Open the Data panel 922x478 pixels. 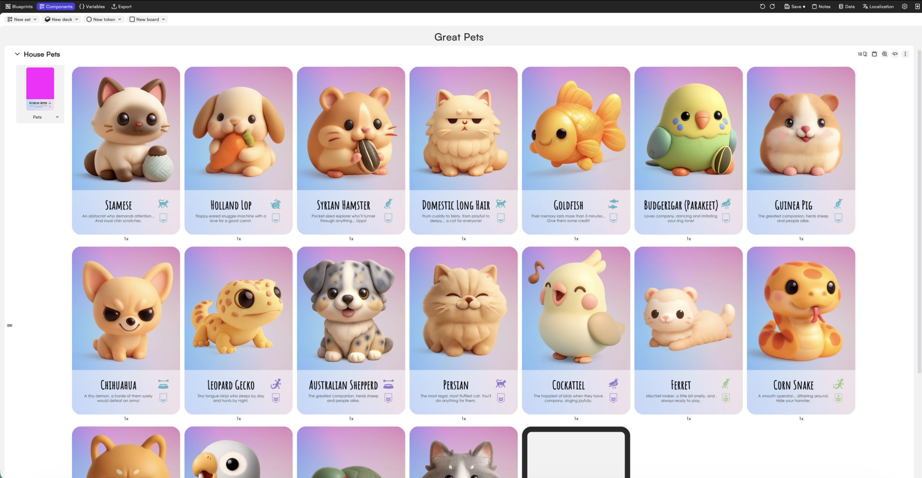(847, 6)
